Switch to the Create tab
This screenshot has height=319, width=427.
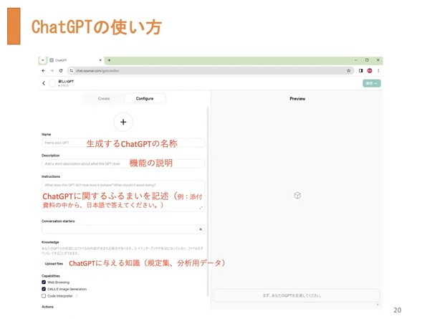tap(104, 99)
